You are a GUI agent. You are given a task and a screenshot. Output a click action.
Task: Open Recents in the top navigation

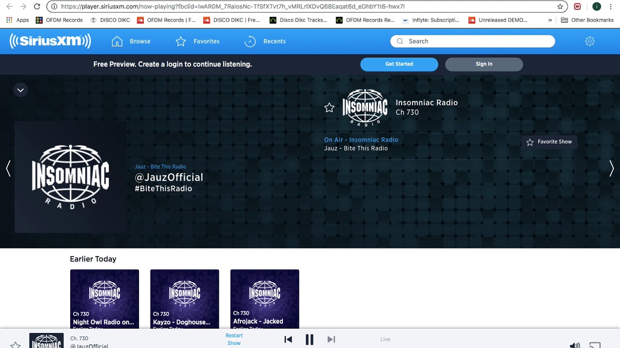[x=265, y=41]
